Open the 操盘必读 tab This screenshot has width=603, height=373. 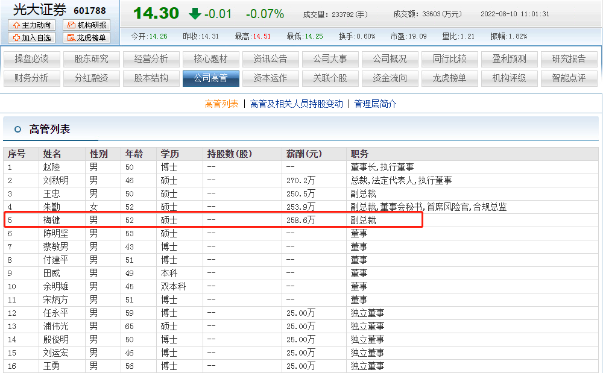point(32,59)
